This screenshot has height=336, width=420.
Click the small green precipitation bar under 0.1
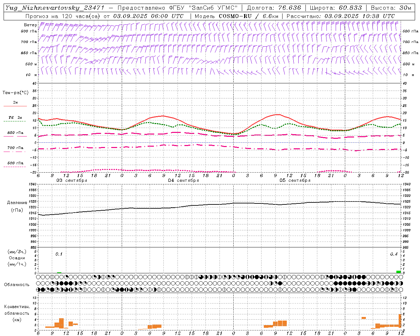tap(59, 272)
